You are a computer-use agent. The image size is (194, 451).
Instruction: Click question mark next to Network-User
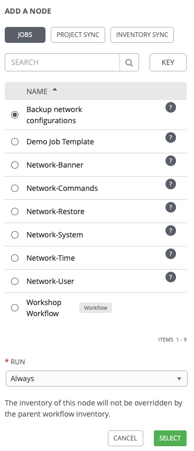[x=171, y=277]
